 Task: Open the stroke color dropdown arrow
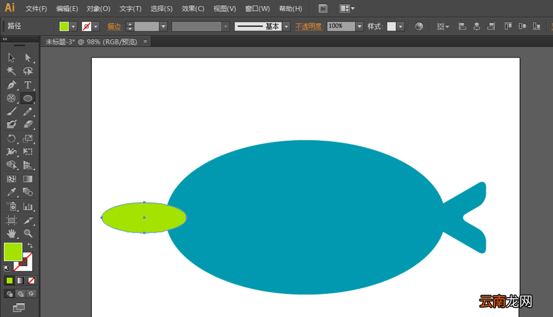tap(96, 27)
